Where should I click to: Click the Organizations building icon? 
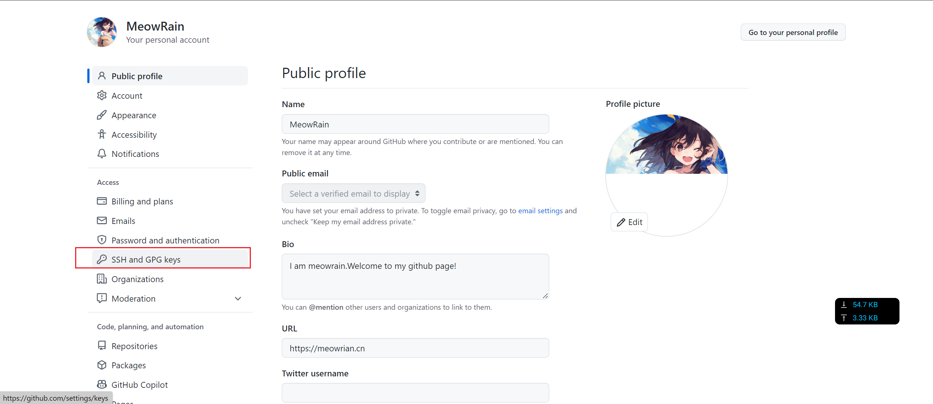pos(102,279)
